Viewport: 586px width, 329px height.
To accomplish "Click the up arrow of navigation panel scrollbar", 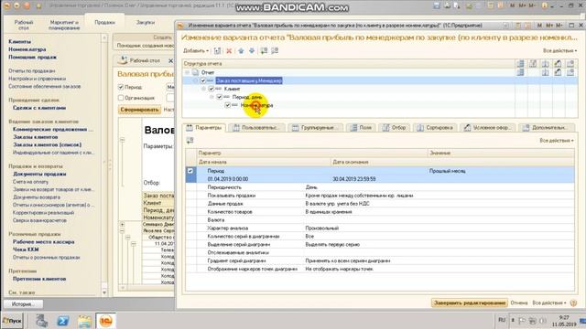I will [x=104, y=37].
